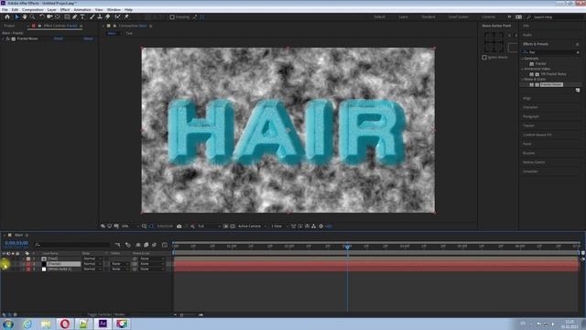The image size is (586, 330).
Task: Open the Normal blend mode dropdown for White Solid 1
Action: [x=92, y=269]
